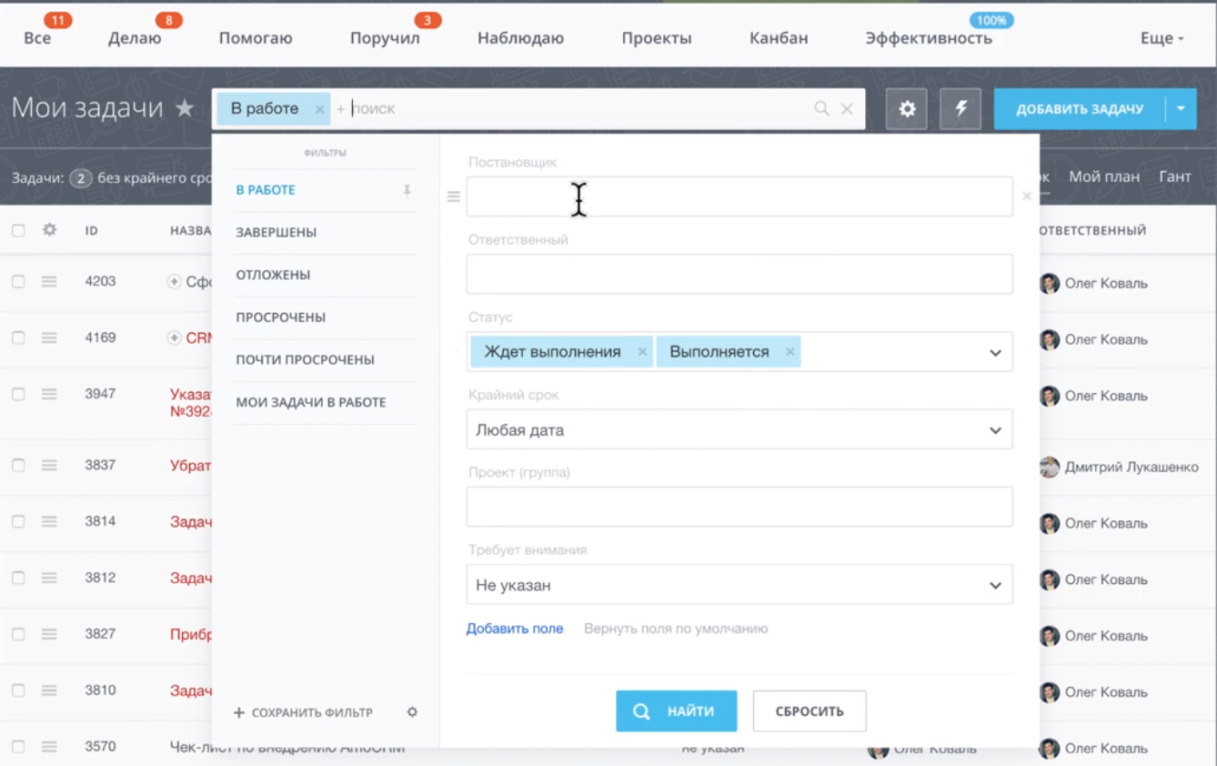
Task: Open row menu for task 3827
Action: (49, 635)
